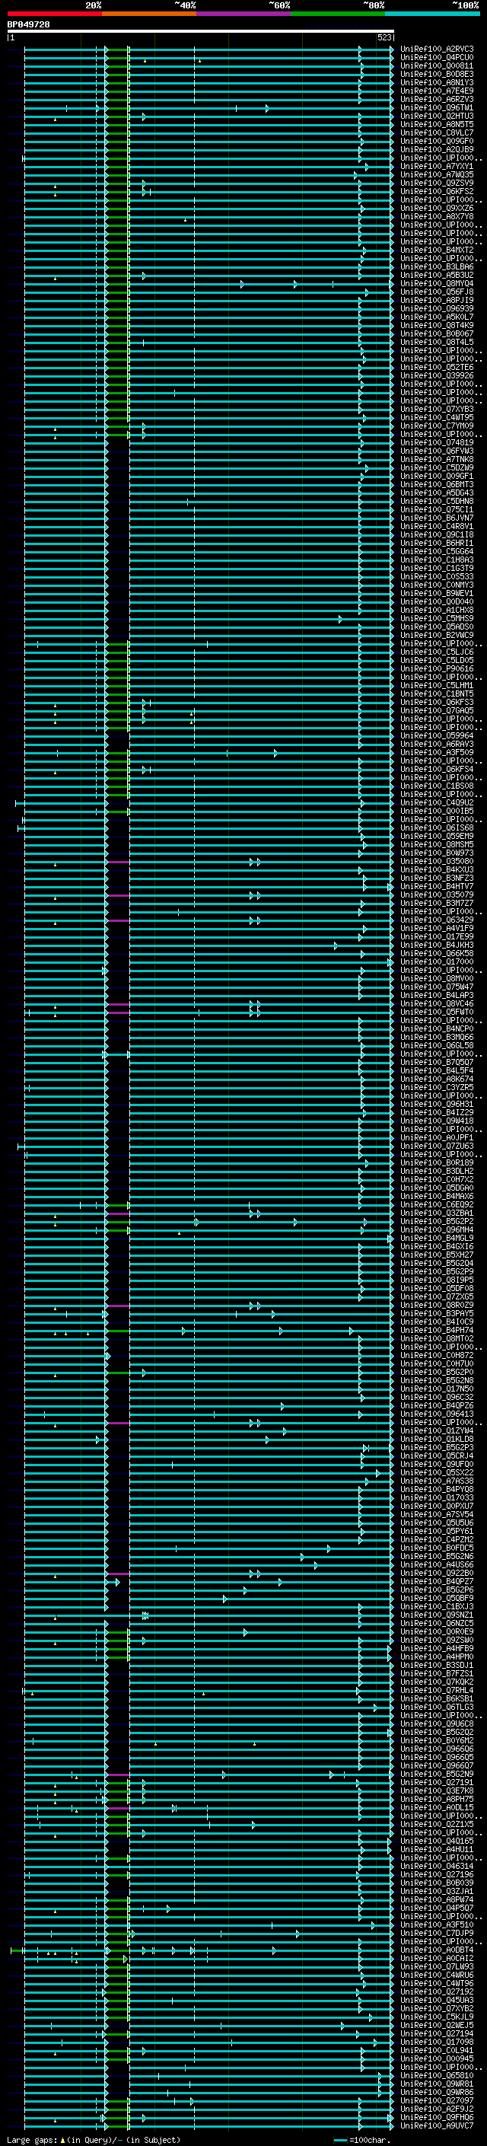Screen dimensions: 487x2146
Task: Click the green ~80% identity legend bar
Action: tap(338, 14)
